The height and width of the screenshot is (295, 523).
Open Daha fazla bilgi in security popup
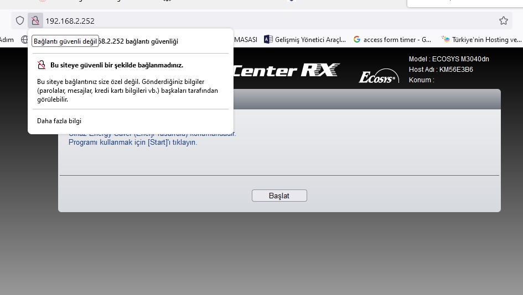tap(59, 121)
